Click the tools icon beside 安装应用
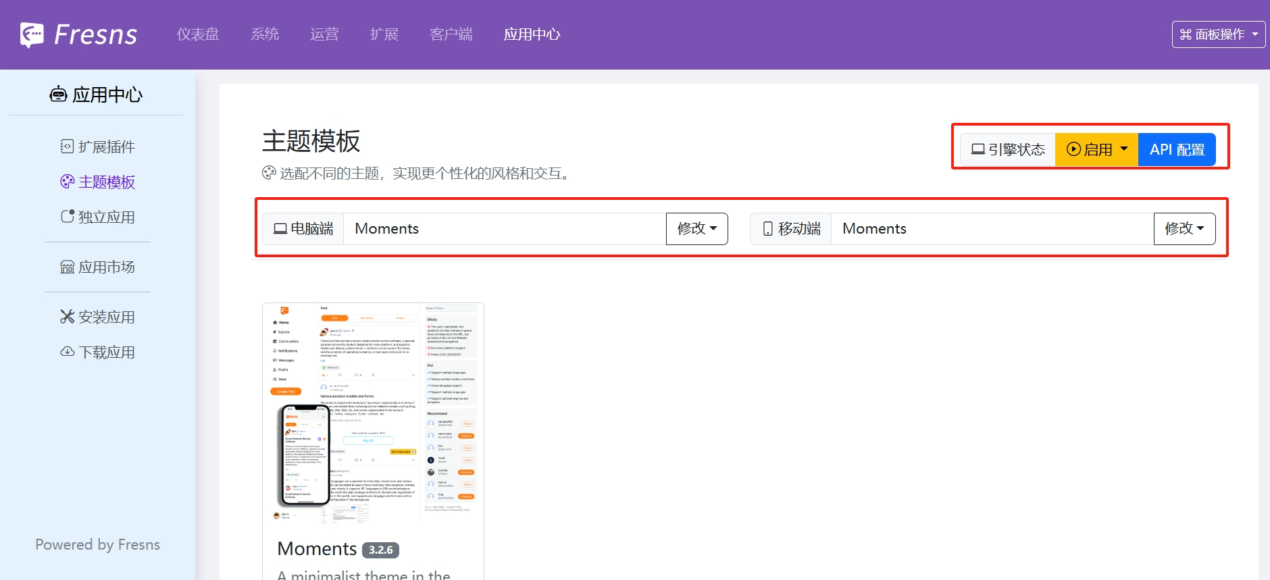Screen dimensions: 1270x580 [x=67, y=317]
